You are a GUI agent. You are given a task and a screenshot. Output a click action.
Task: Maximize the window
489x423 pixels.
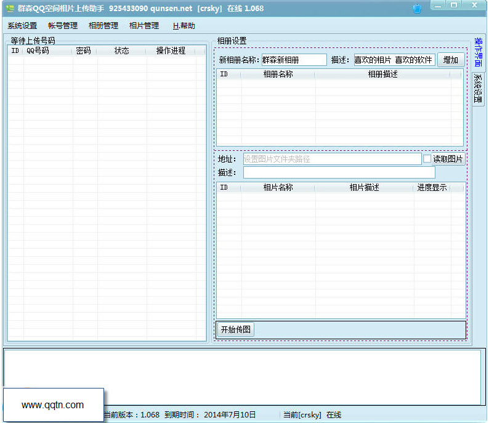coord(454,6)
